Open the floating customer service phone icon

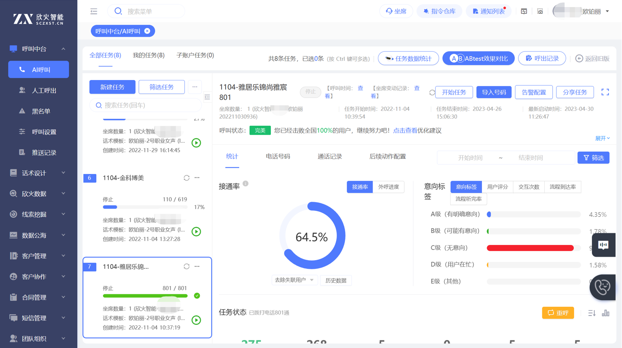[x=602, y=287]
